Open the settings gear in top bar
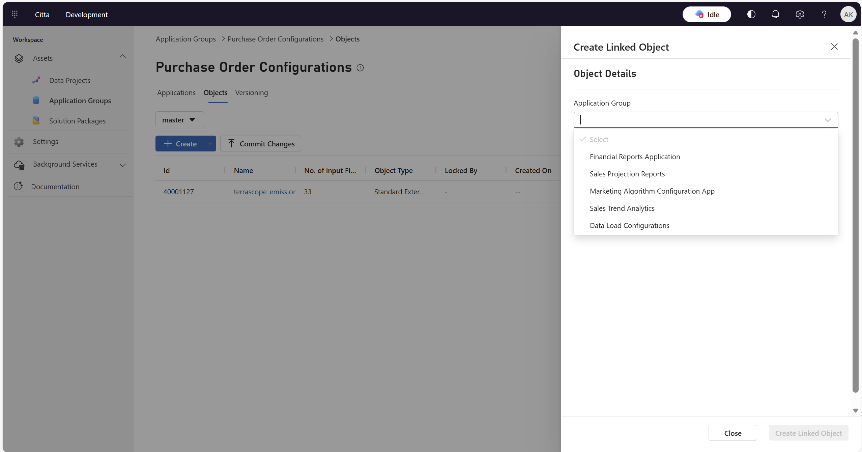862x452 pixels. click(800, 14)
